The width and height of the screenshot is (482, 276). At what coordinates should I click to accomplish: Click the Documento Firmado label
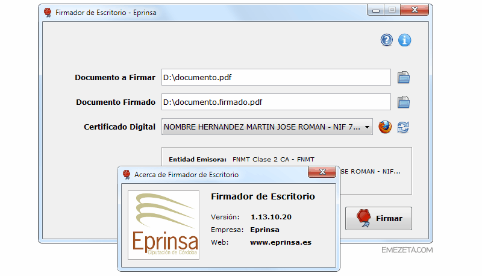(x=116, y=102)
